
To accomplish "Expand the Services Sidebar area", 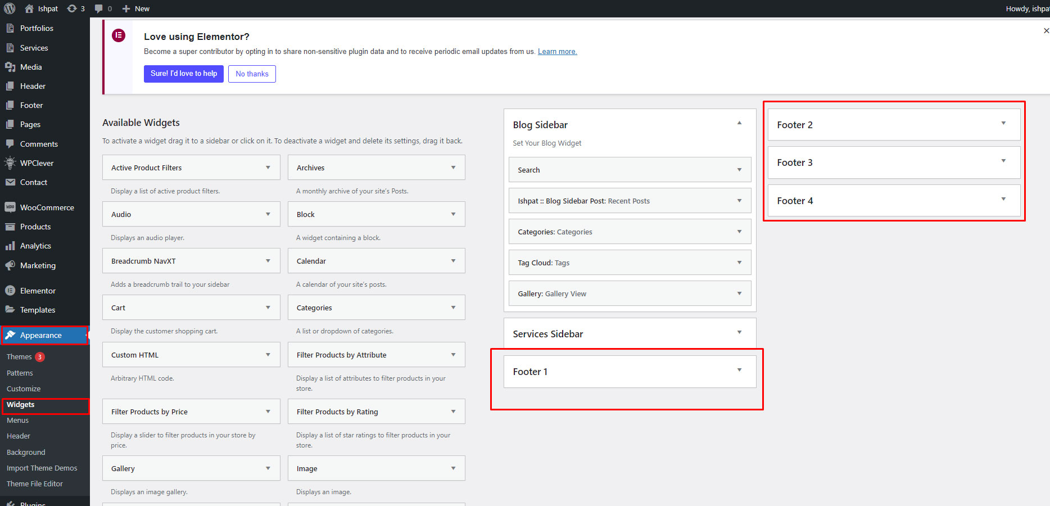I will (x=739, y=332).
